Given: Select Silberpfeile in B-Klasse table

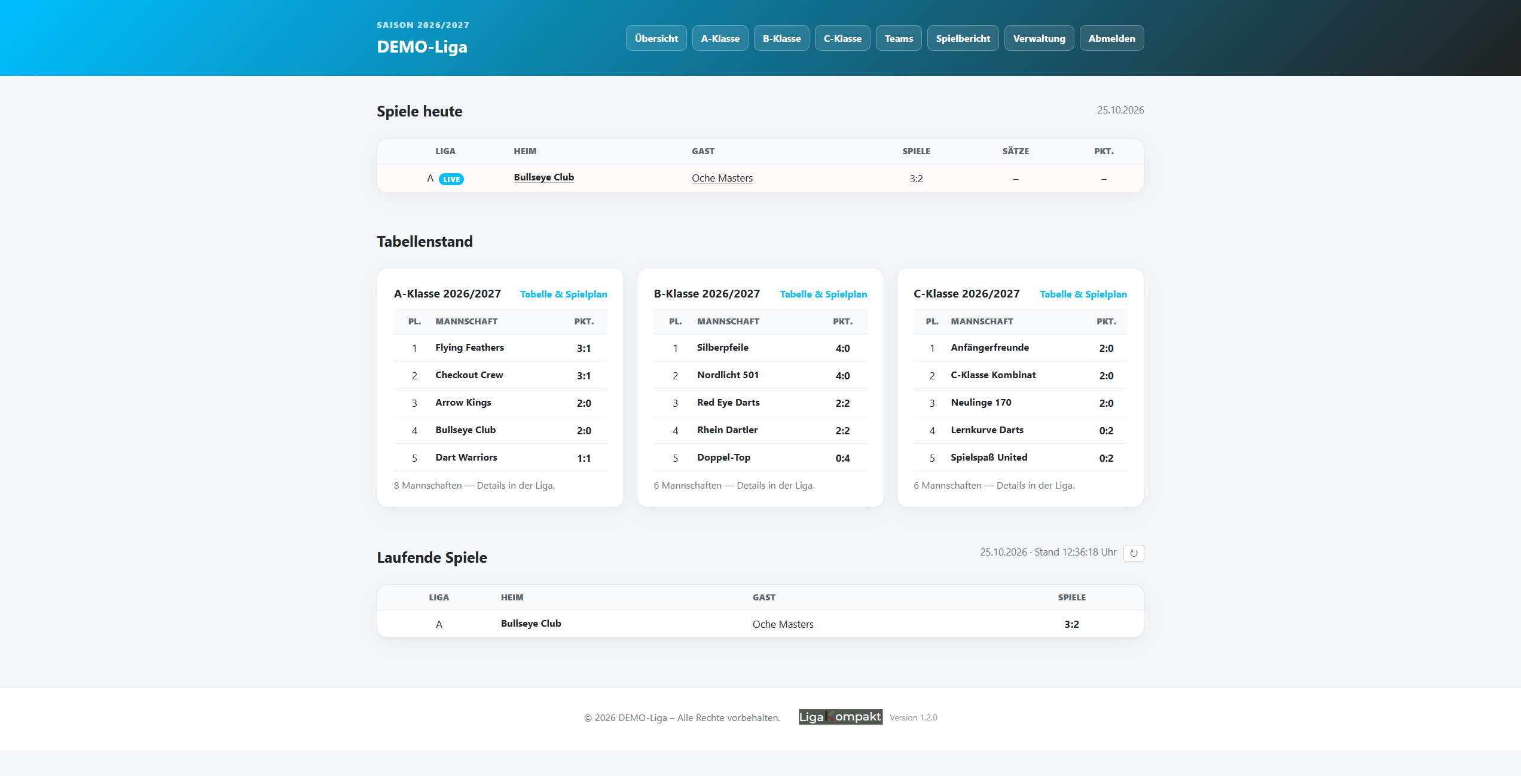Looking at the screenshot, I should (722, 348).
